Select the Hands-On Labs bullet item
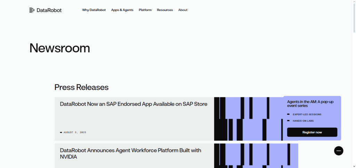Image resolution: width=356 pixels, height=168 pixels. 303,121
